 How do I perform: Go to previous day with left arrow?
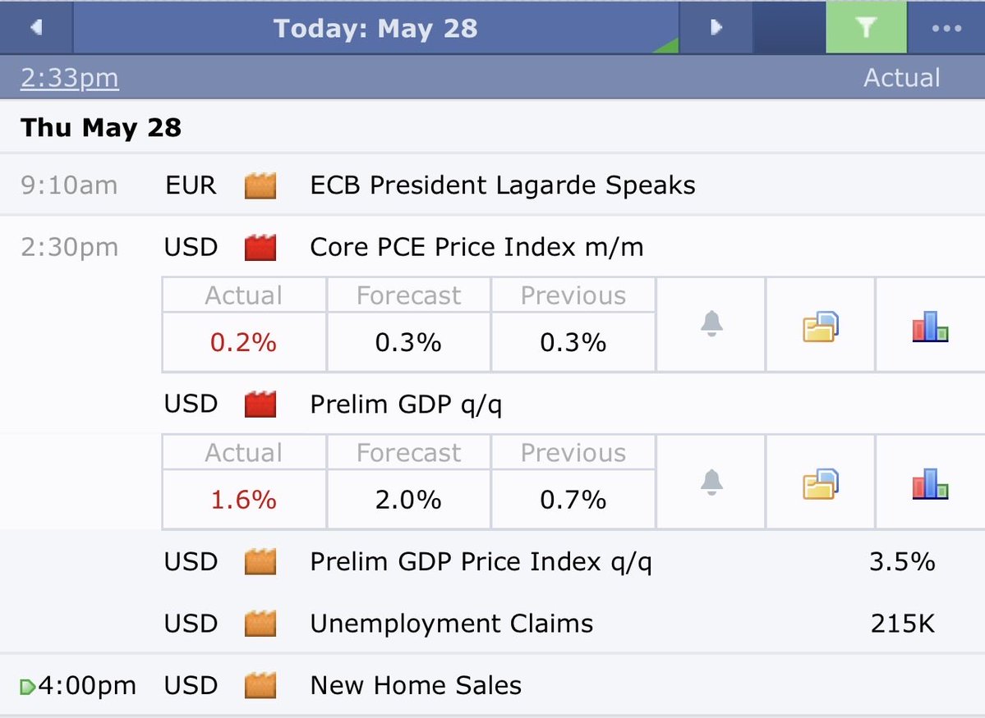click(36, 28)
